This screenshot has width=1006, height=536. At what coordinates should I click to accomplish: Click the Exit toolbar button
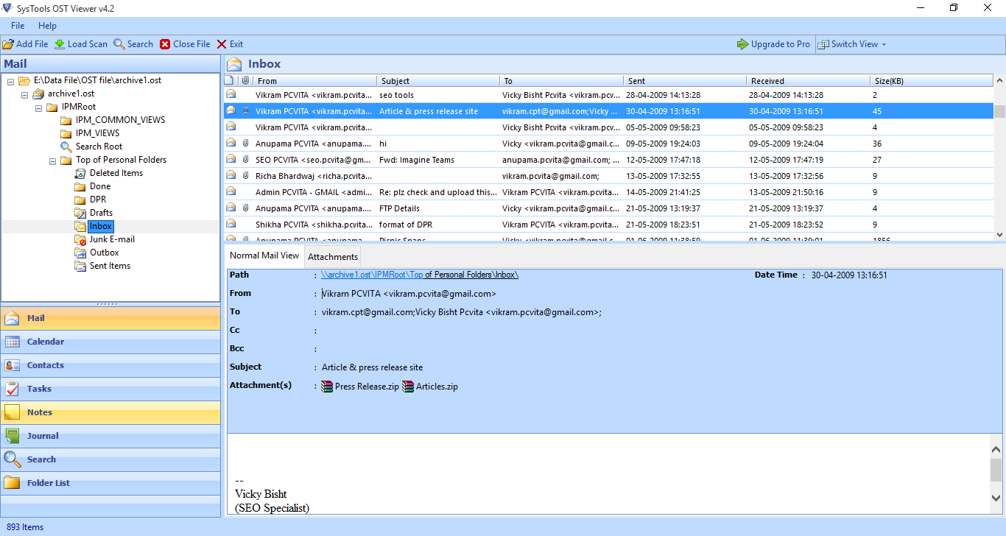[x=230, y=44]
